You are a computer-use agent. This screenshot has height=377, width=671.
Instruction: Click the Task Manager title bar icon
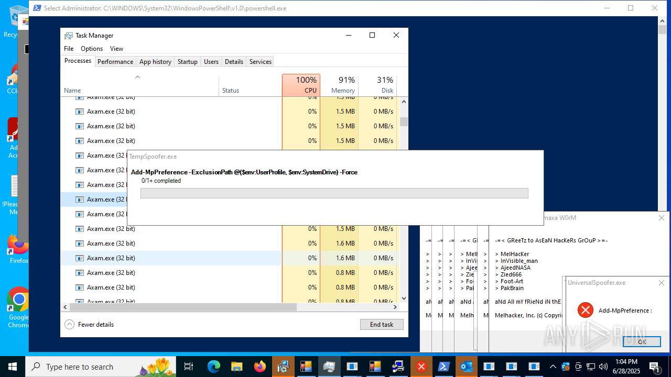tap(69, 36)
